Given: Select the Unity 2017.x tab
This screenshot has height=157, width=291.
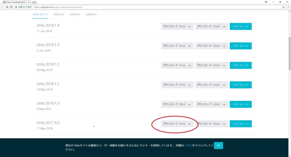Looking at the screenshot, I should 40,14.
